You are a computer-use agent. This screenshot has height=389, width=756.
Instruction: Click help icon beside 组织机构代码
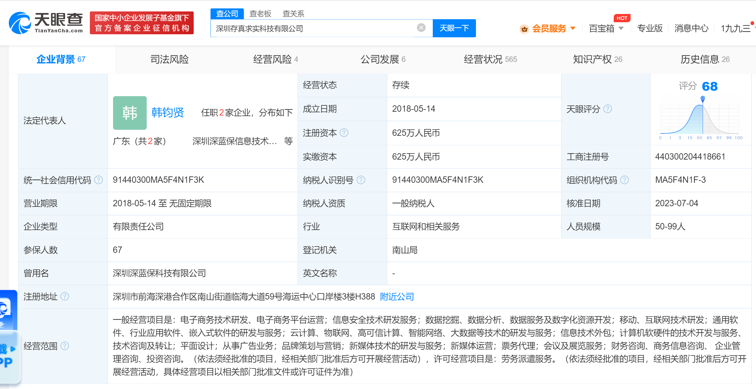click(625, 180)
